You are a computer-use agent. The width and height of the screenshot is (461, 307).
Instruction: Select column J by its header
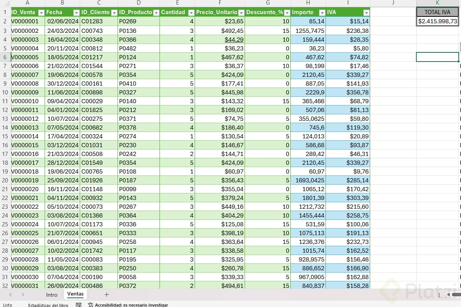393,3
